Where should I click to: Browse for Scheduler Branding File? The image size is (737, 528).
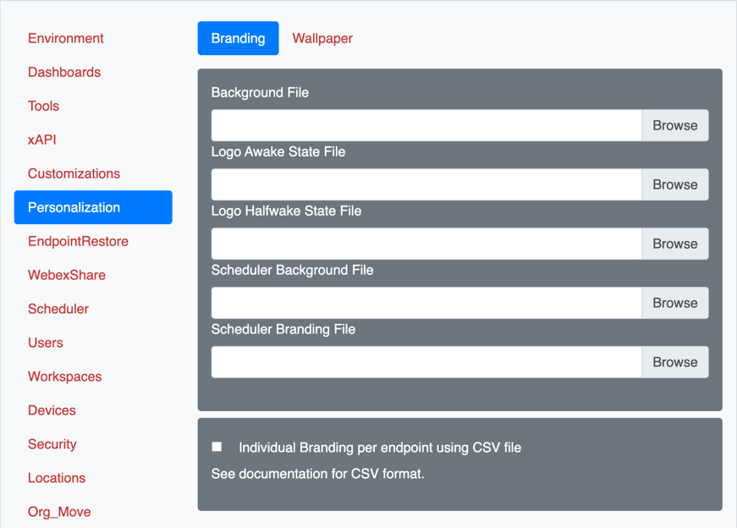[x=674, y=362]
